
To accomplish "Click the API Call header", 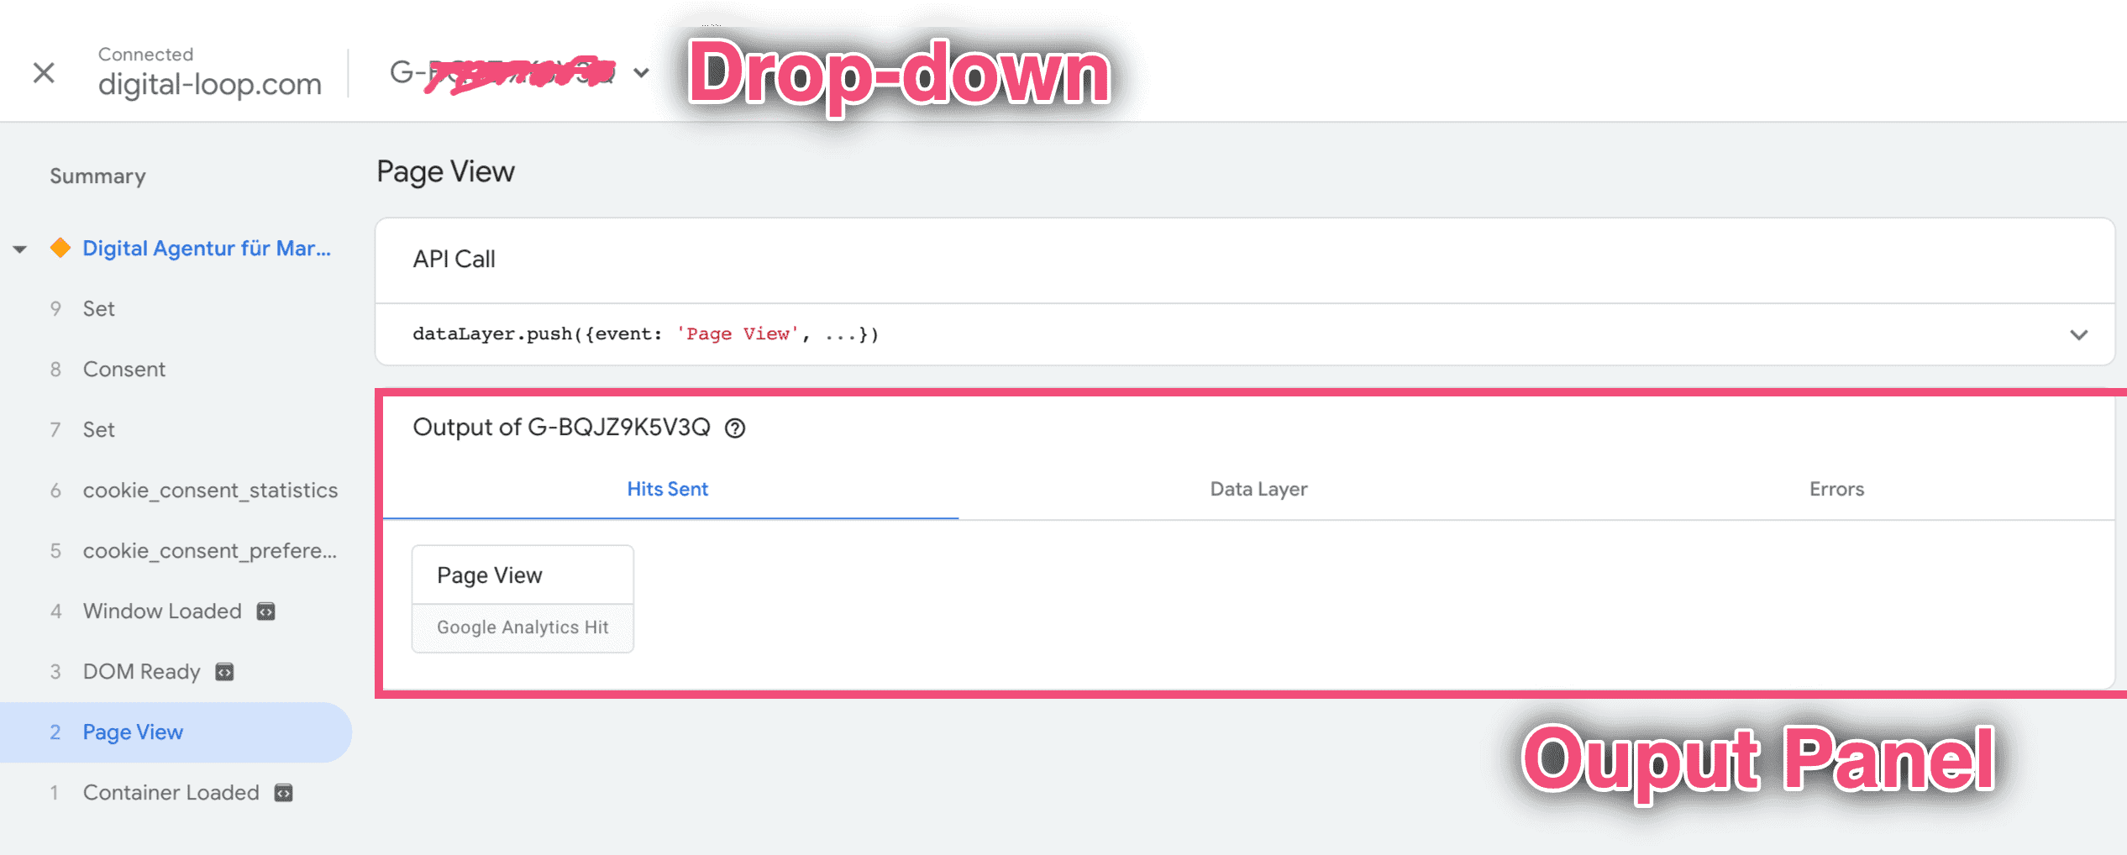I will click(x=454, y=260).
